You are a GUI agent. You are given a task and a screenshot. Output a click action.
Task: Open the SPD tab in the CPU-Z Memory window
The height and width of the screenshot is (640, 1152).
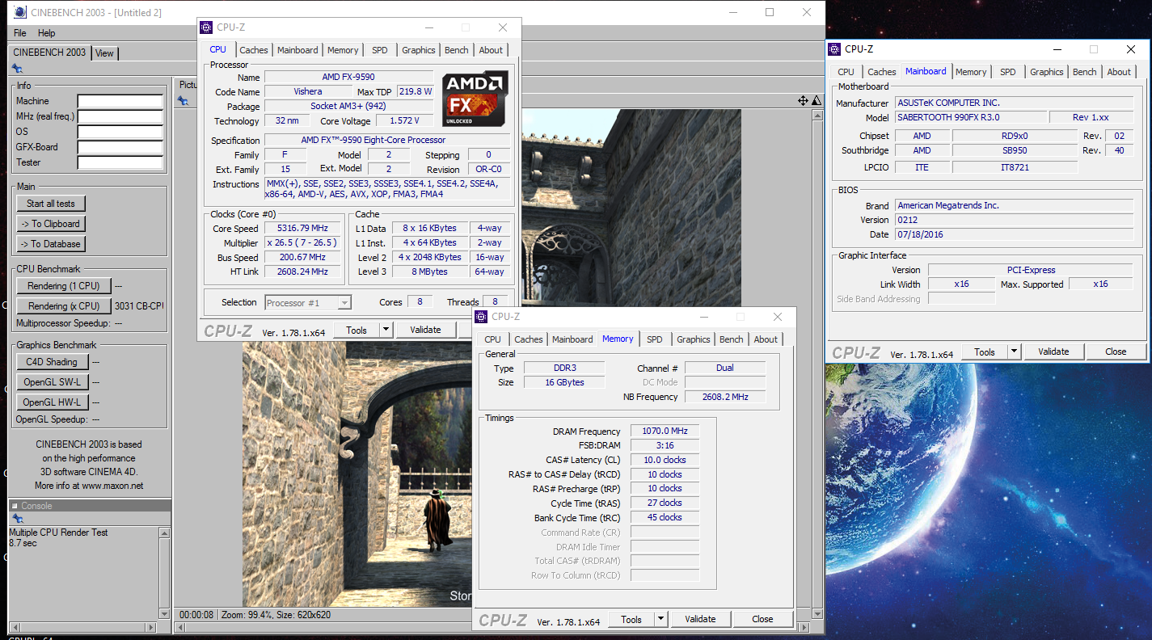coord(655,339)
